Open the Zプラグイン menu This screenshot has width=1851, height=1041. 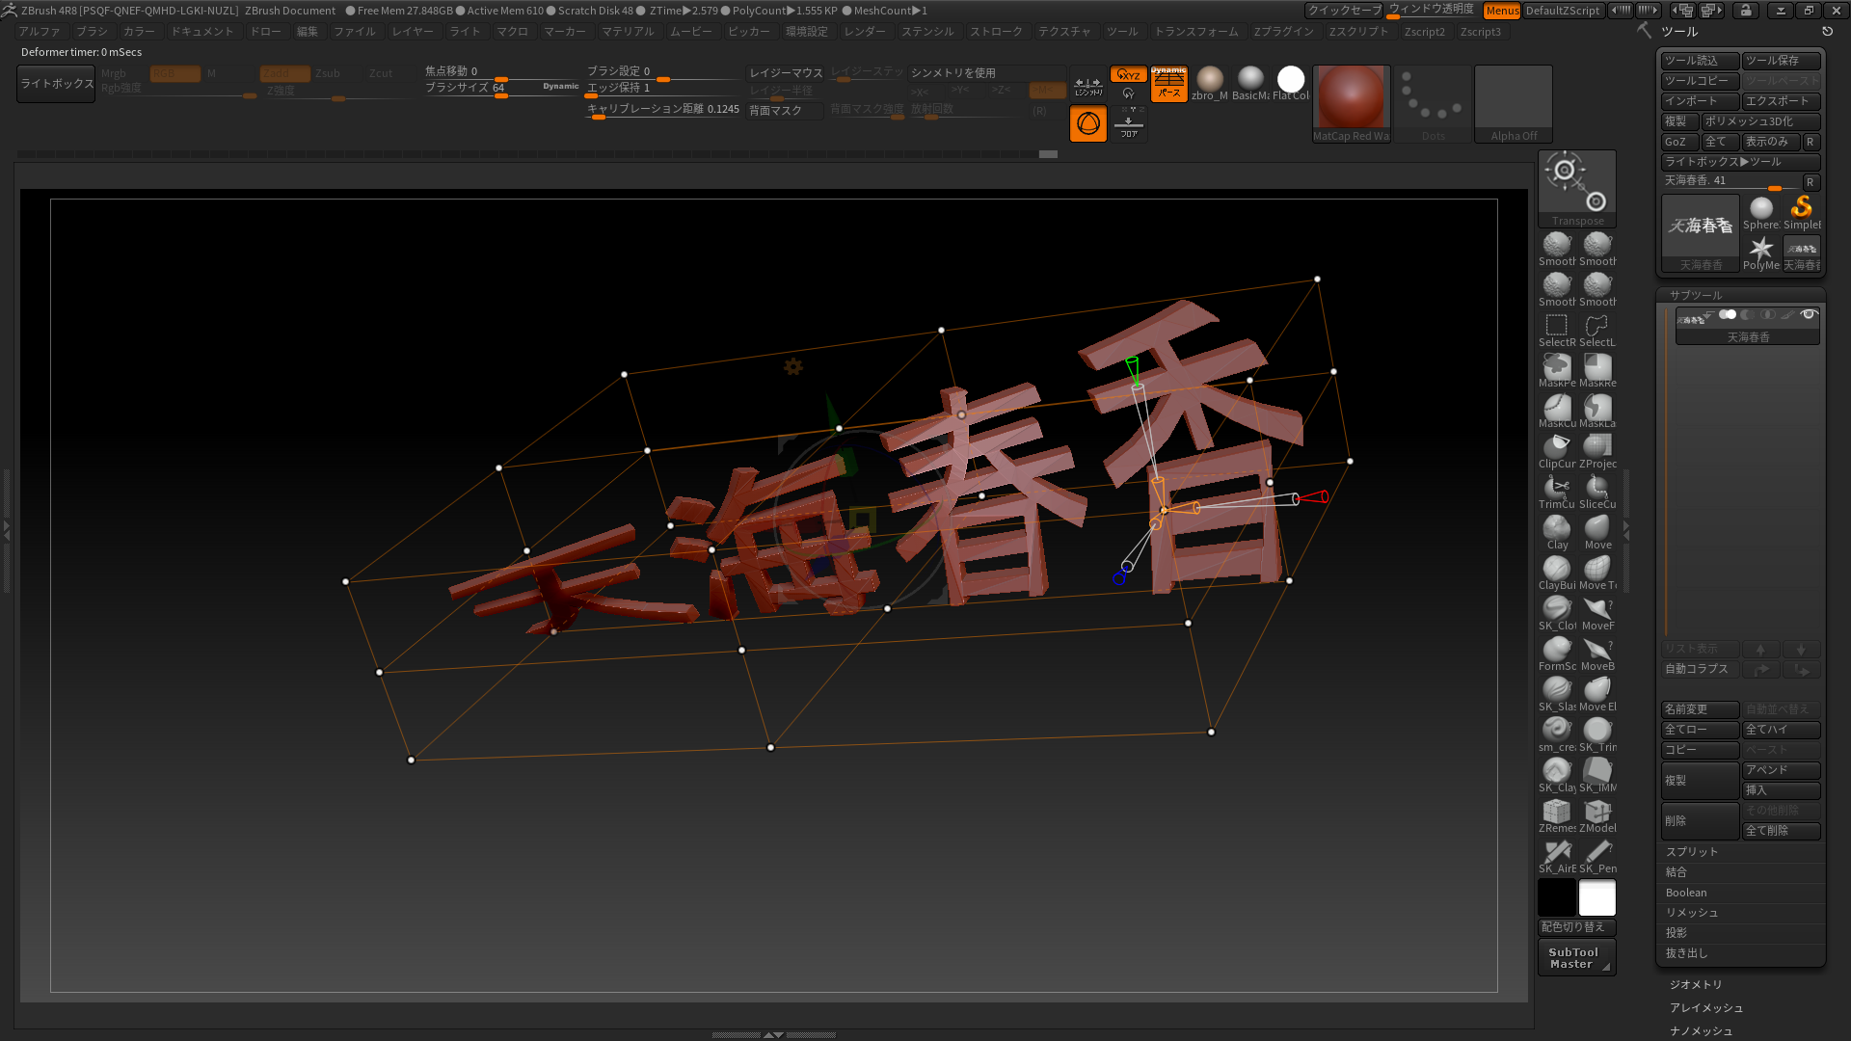(x=1283, y=32)
